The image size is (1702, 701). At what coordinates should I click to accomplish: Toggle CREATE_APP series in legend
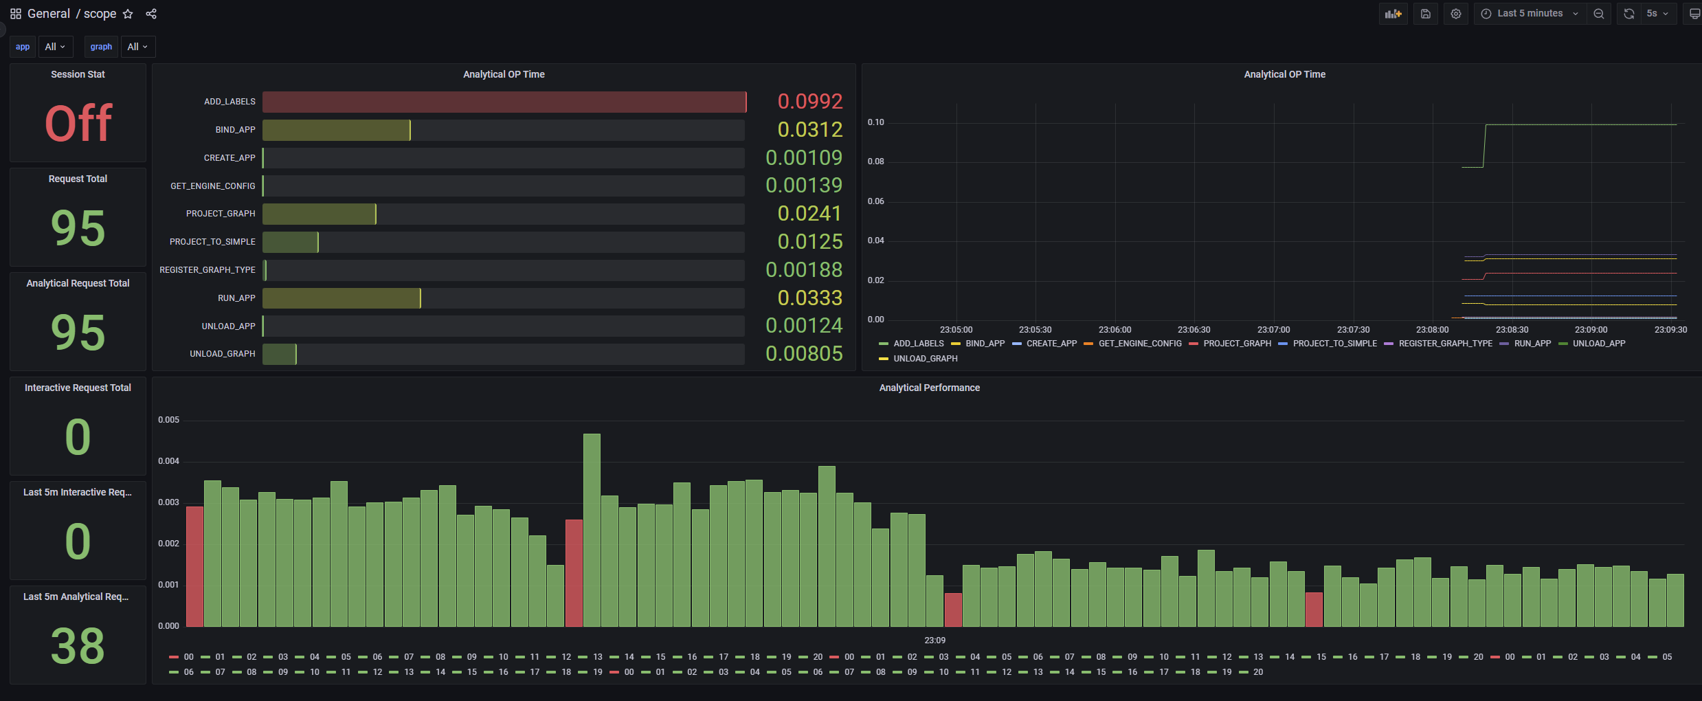tap(1052, 344)
